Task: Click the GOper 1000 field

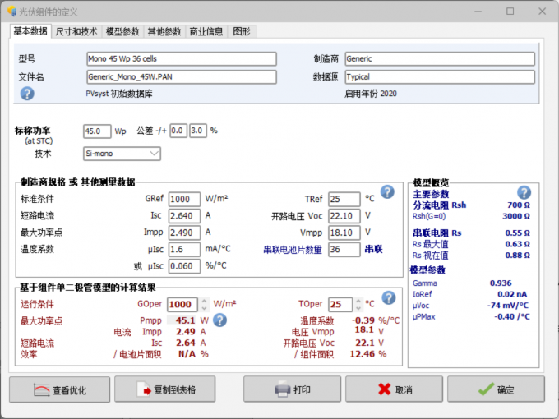Action: coord(182,304)
